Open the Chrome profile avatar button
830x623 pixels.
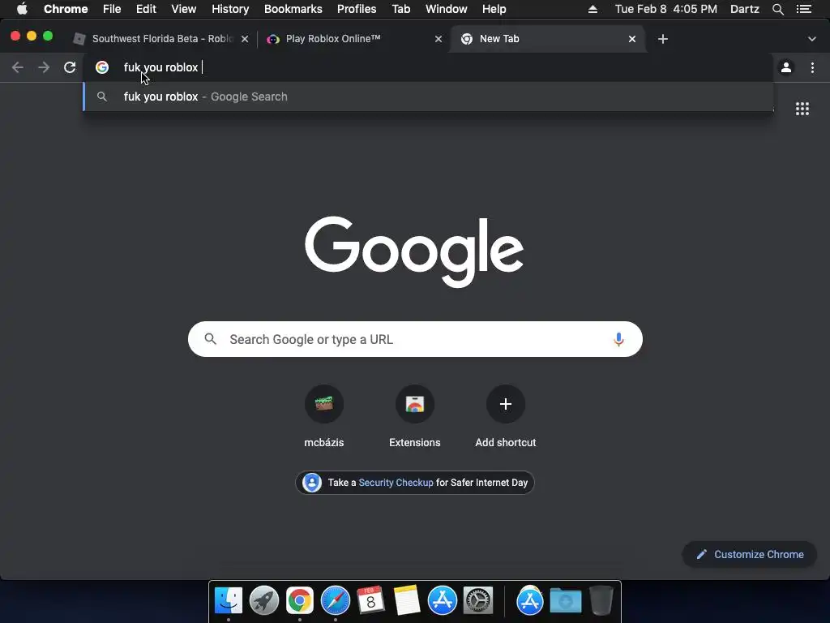pos(786,67)
